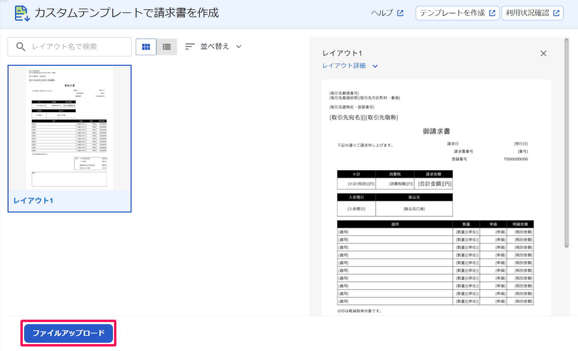Click the magnifier search icon
The image size is (578, 351).
click(21, 47)
